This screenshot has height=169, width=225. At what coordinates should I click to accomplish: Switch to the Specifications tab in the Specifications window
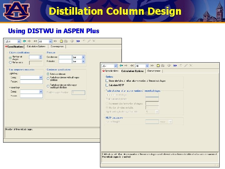(x=14, y=47)
